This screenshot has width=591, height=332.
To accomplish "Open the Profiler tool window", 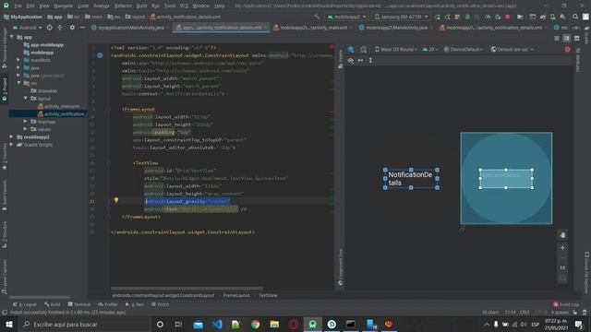I will 108,304.
